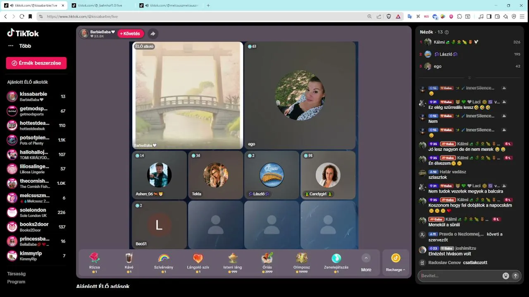Toggle the browser sidebar panel
The width and height of the screenshot is (529, 297).
click(489, 16)
